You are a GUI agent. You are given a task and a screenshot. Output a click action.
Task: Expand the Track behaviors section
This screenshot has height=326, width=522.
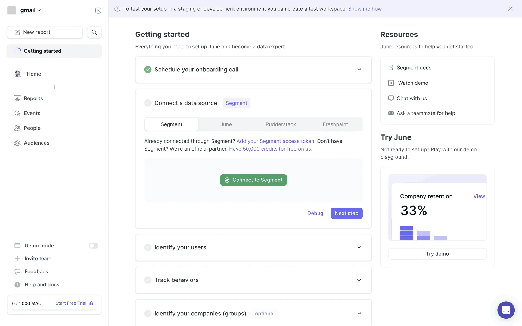[359, 280]
